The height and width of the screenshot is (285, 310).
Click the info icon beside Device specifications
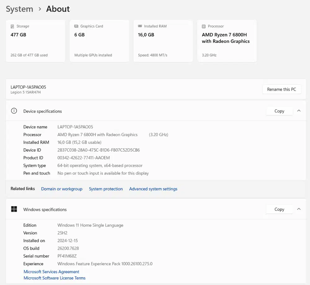tap(14, 111)
